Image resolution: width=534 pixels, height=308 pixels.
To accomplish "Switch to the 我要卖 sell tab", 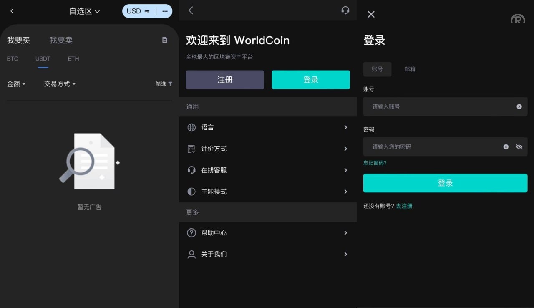I will point(61,40).
